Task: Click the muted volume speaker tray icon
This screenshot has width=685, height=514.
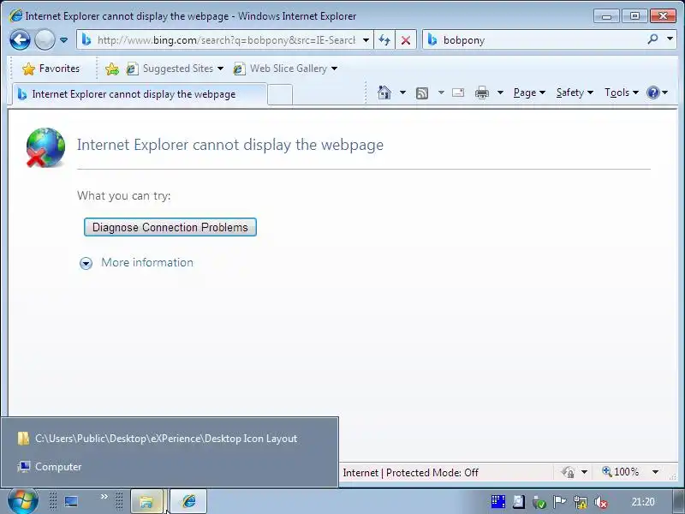Action: tap(601, 503)
